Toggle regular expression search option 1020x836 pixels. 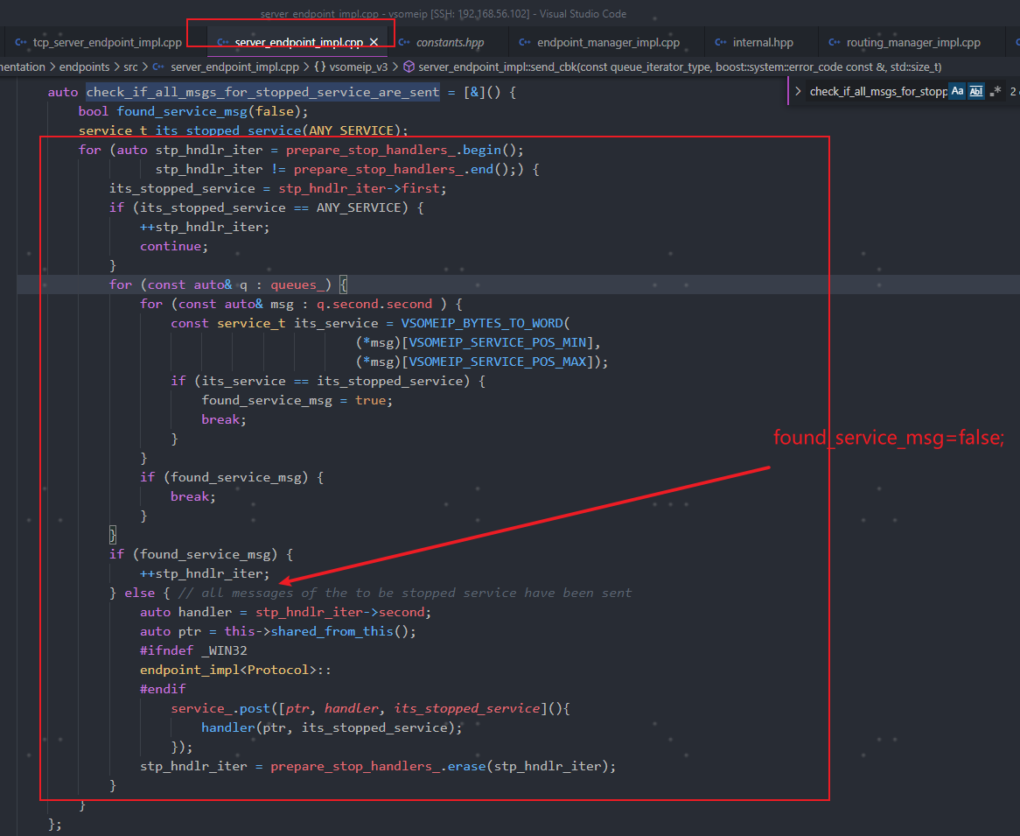coord(995,91)
